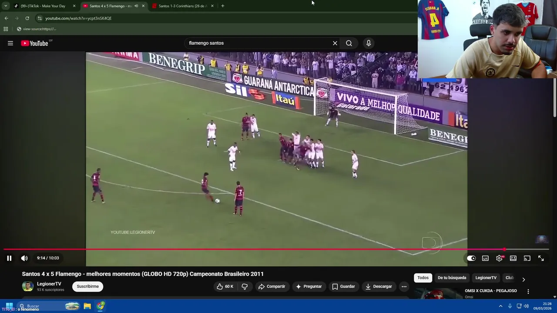
Task: Reload the current page
Action: pos(27,18)
